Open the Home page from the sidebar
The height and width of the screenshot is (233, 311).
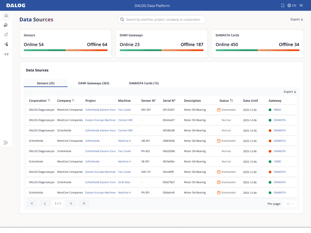coord(6,16)
